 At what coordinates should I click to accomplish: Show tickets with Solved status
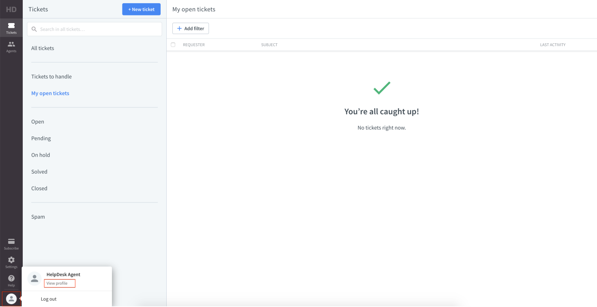pos(39,172)
